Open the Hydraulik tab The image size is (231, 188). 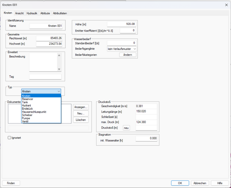click(32, 13)
